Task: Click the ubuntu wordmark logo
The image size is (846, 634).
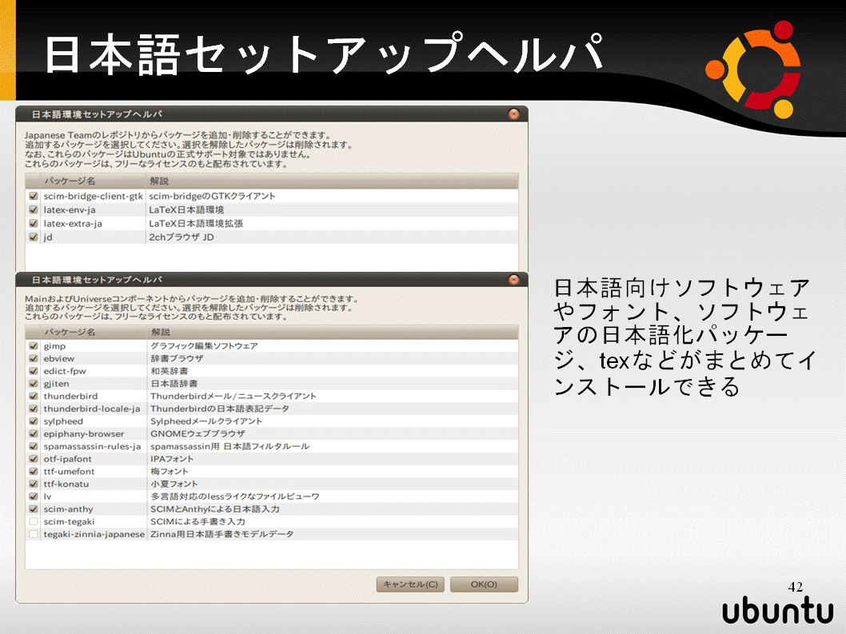Action: tap(778, 611)
